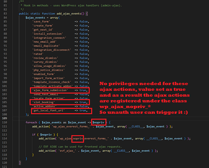Click the 'if ( $nopriv )' condition
209x168 pixels.
click(x=44, y=135)
